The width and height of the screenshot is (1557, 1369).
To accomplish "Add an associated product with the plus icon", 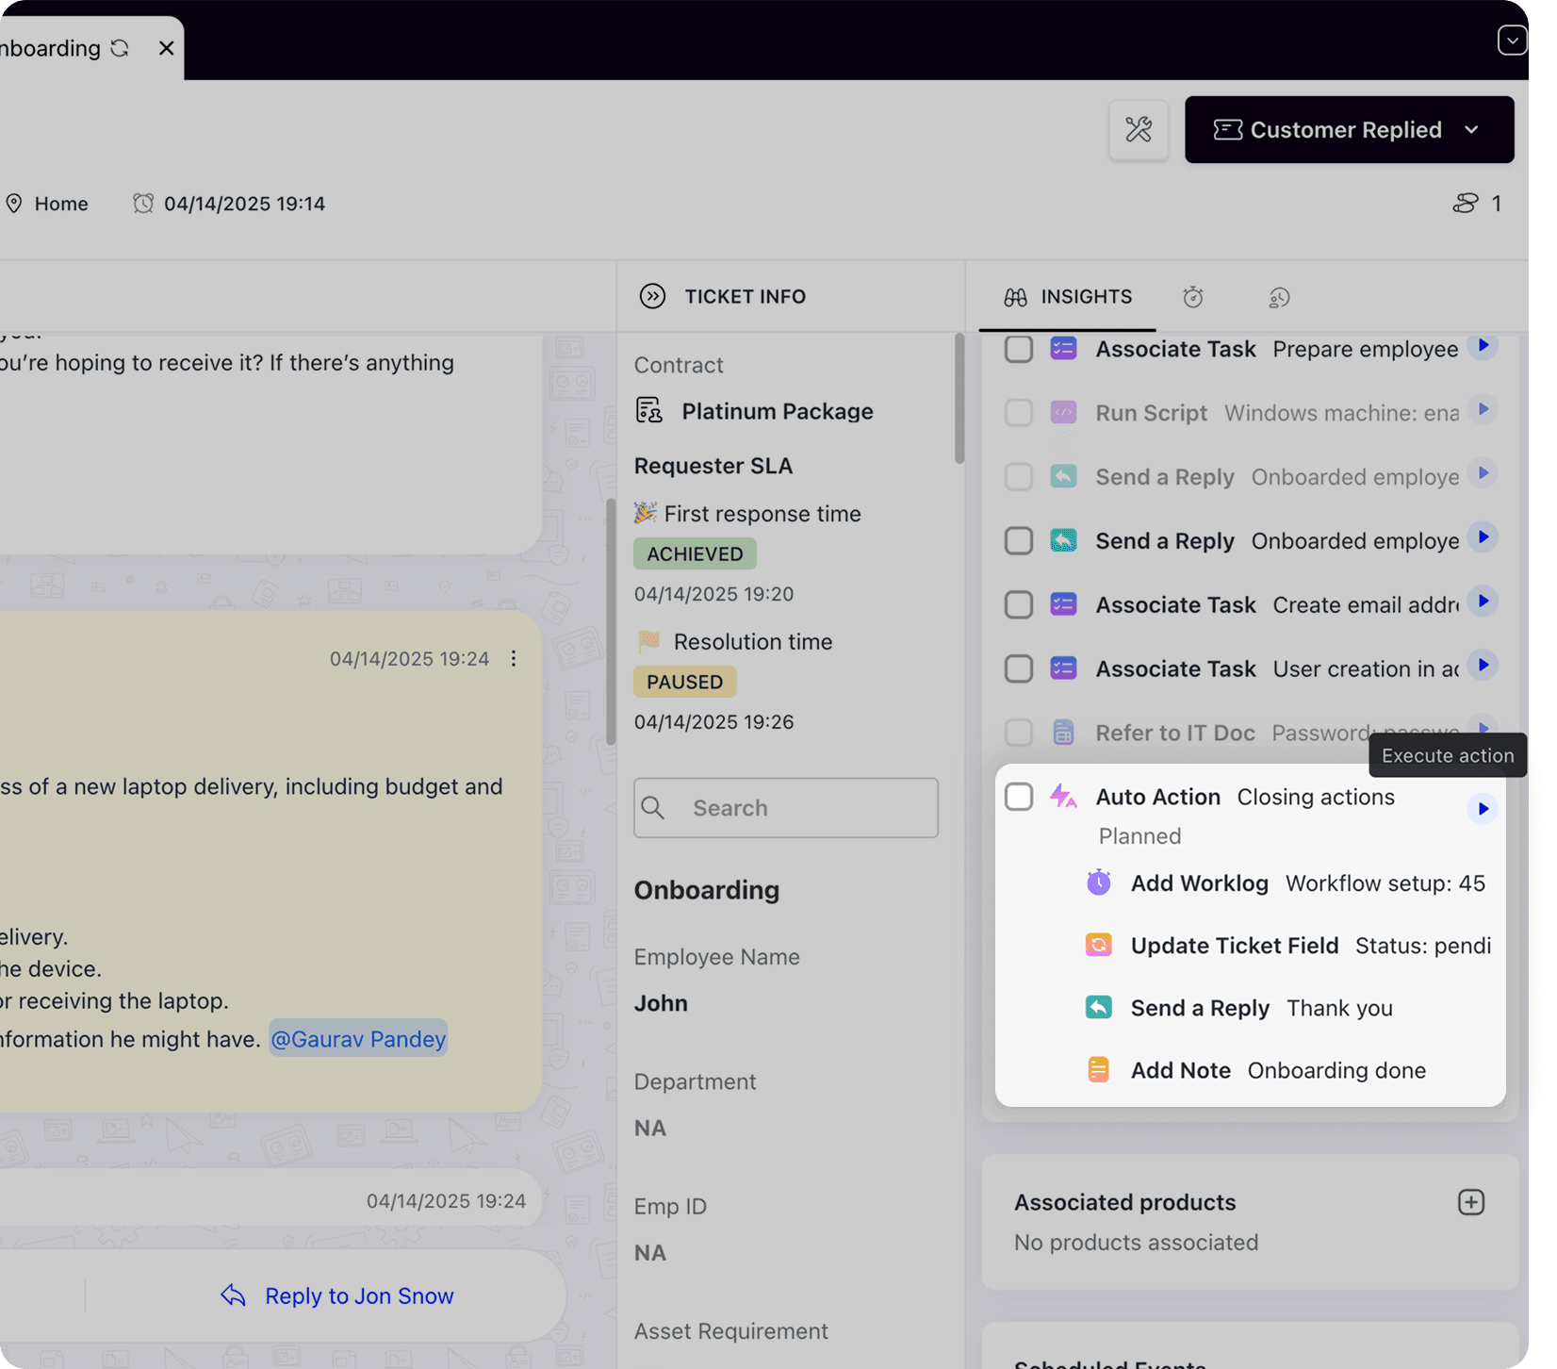I will 1471,1202.
